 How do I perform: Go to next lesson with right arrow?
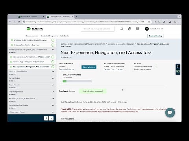coord(51,118)
